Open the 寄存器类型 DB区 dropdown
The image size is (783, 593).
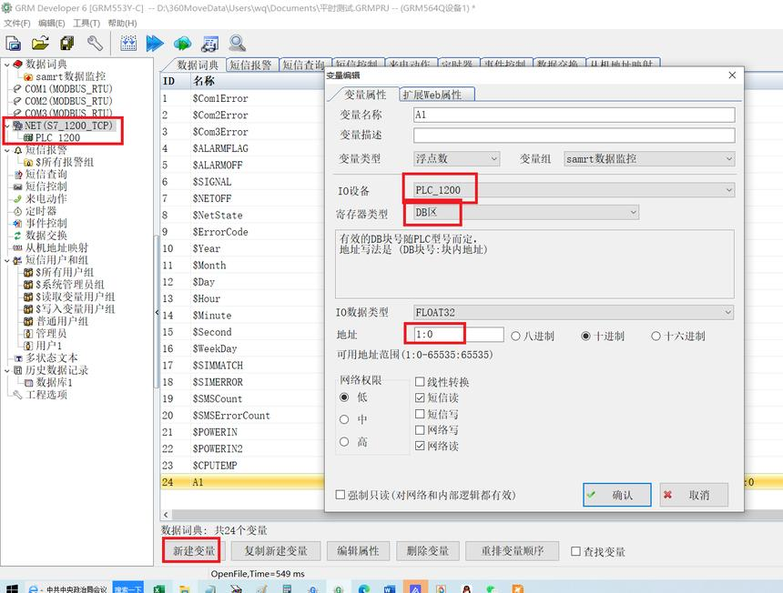tap(526, 213)
